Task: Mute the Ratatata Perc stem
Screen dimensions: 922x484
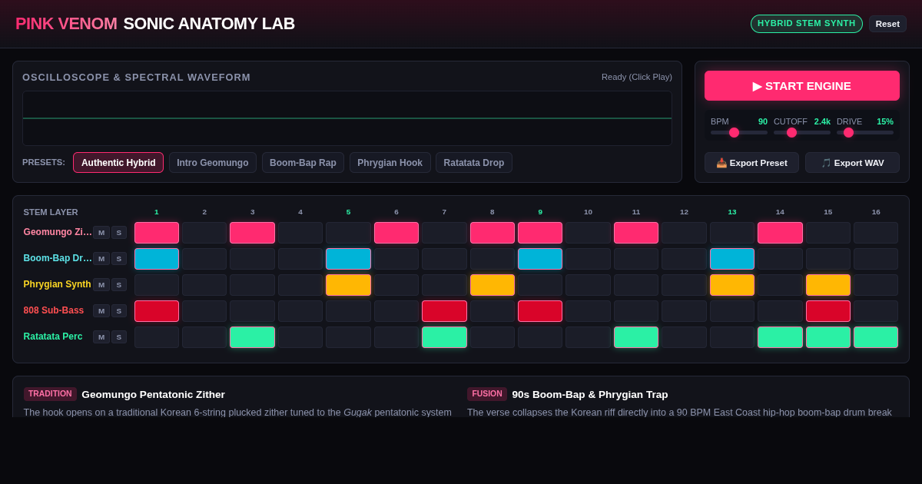Action: 101,336
